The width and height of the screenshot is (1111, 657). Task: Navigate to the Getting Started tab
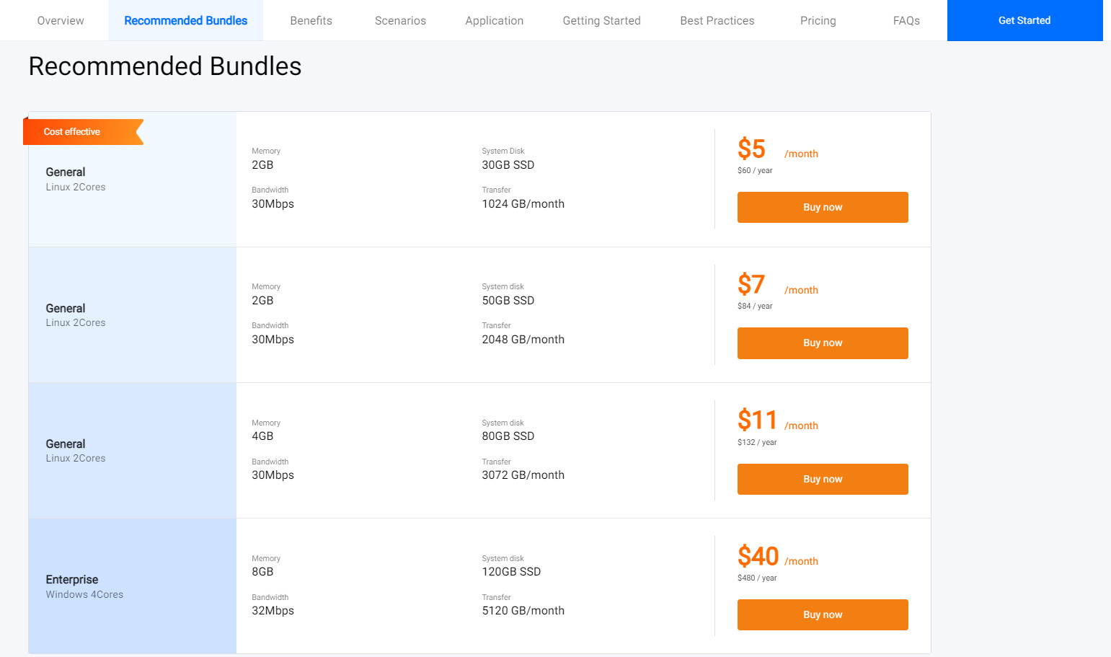601,21
